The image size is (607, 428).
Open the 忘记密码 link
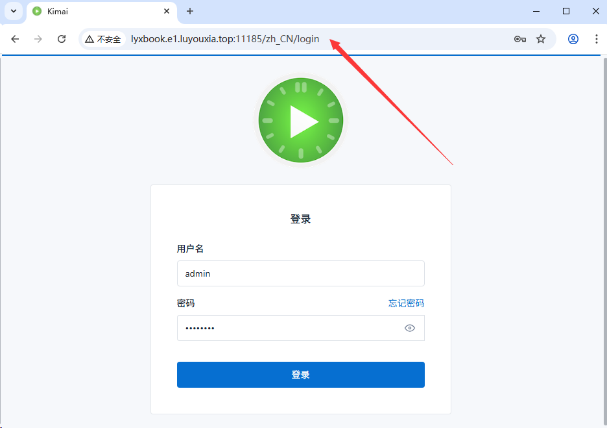[407, 303]
